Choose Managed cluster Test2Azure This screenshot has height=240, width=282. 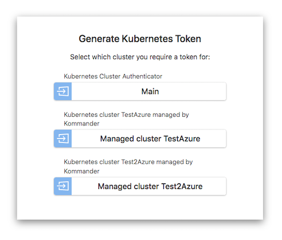point(140,186)
